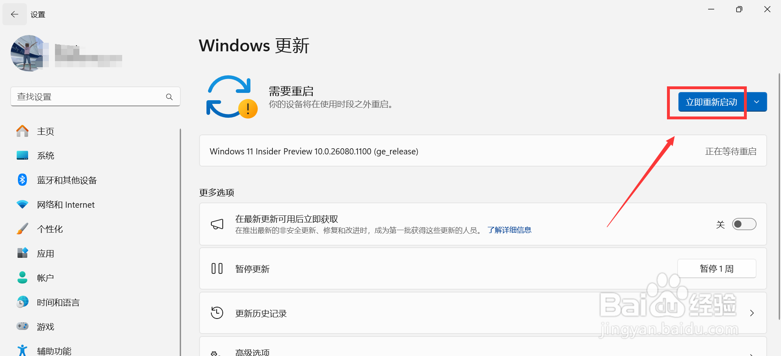Click the 辅助功能 accessibility icon
The image size is (781, 356).
22,350
